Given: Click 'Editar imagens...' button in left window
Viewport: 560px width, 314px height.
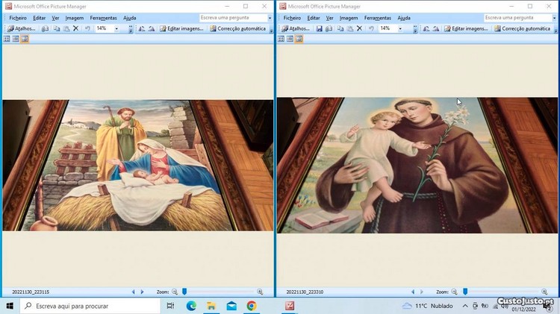Looking at the screenshot, I should (x=181, y=29).
